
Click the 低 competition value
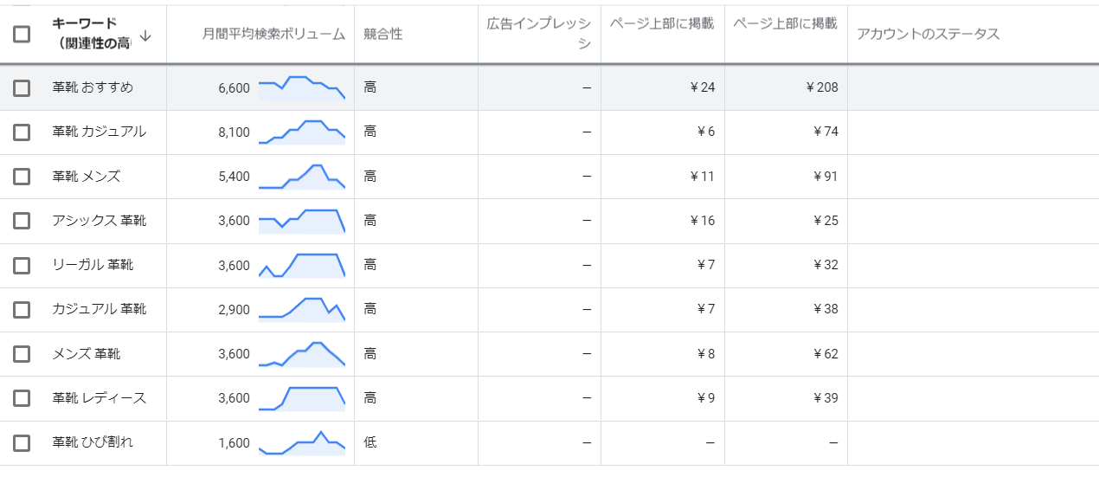click(x=370, y=442)
